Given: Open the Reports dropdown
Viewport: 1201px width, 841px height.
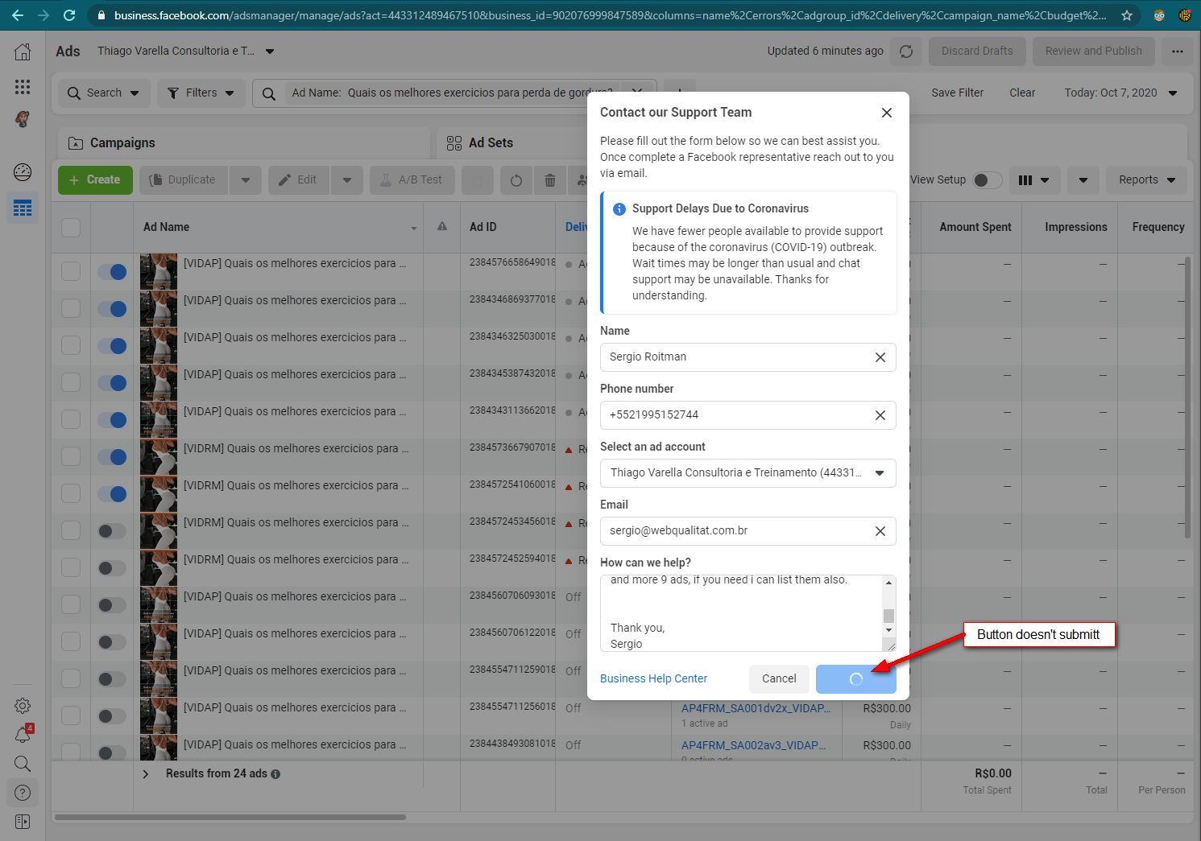Looking at the screenshot, I should (1147, 180).
